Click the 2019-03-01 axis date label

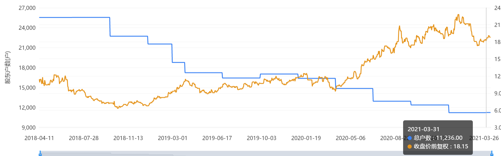point(173,138)
